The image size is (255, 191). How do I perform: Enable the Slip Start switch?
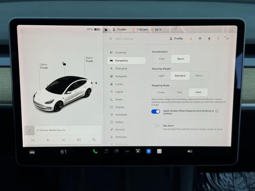pyautogui.click(x=156, y=126)
